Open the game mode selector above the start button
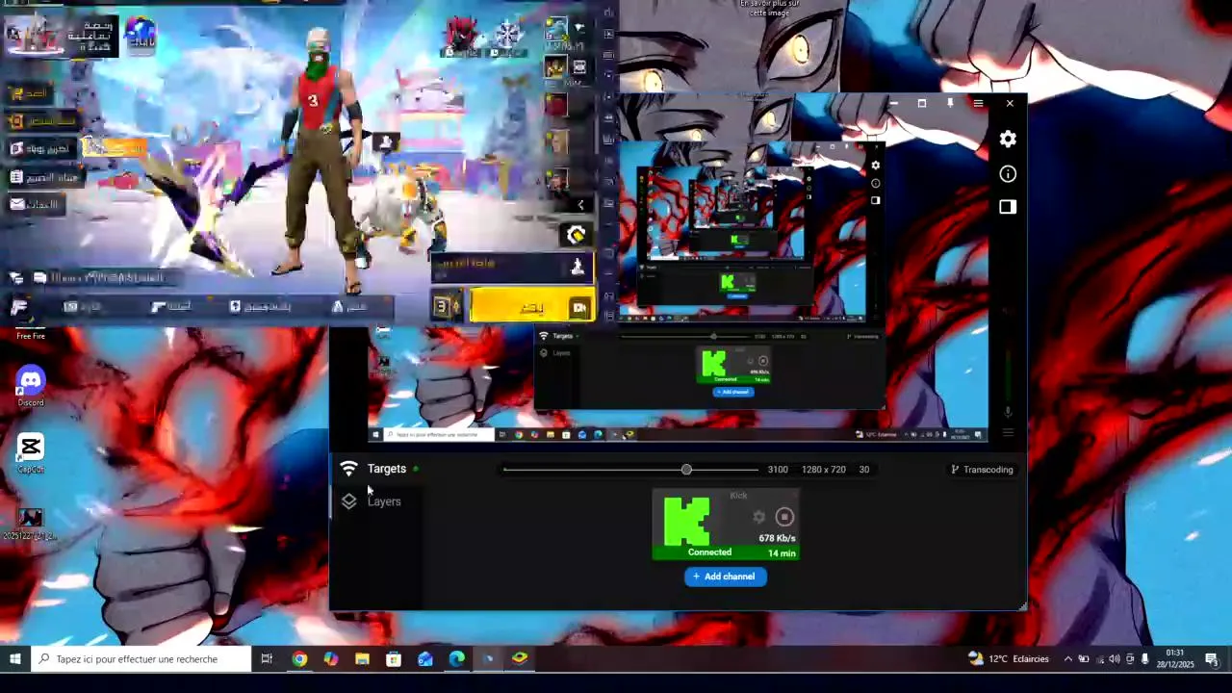 point(511,267)
